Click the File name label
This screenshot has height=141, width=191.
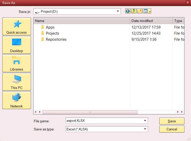point(42,121)
